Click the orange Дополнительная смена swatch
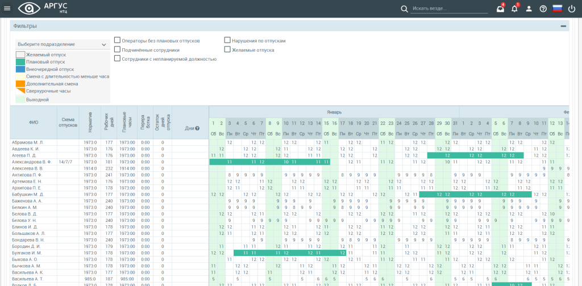This screenshot has height=286, width=582. click(20, 84)
